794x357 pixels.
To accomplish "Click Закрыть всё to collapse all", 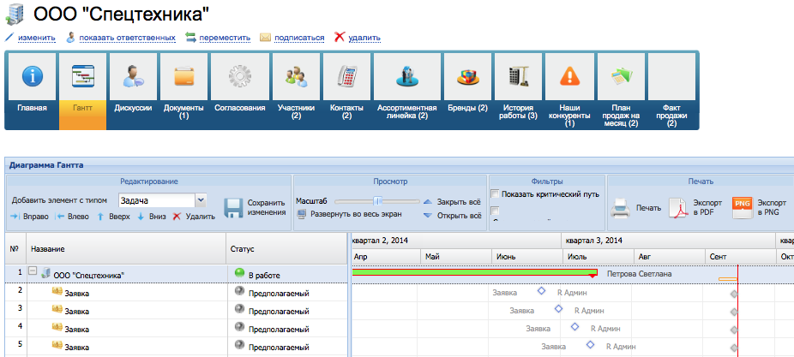I will (x=452, y=202).
